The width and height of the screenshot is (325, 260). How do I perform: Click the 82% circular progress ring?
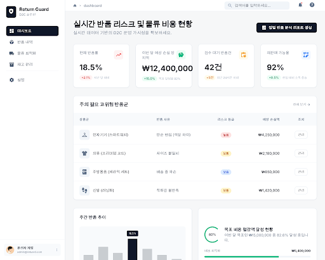(x=212, y=235)
